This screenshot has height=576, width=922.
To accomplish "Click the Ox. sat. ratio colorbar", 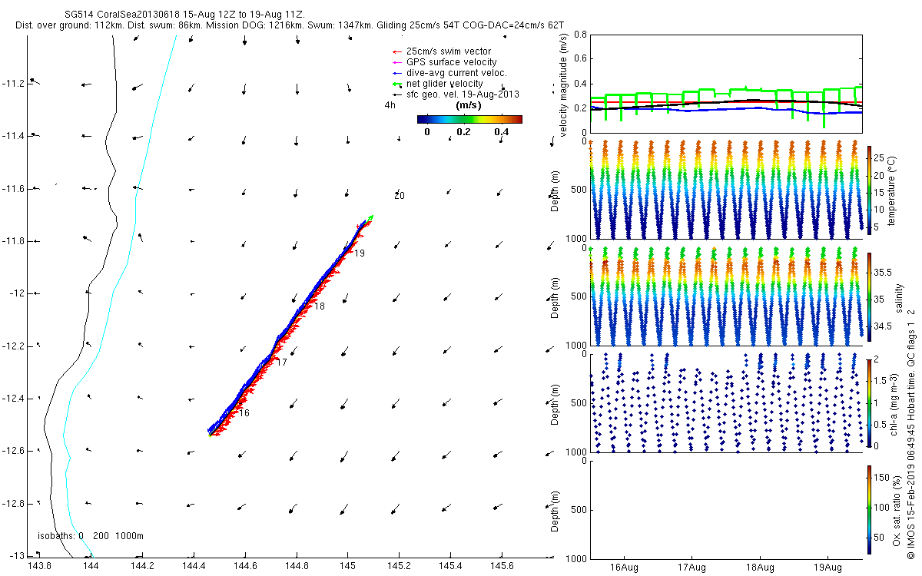I will [x=870, y=508].
